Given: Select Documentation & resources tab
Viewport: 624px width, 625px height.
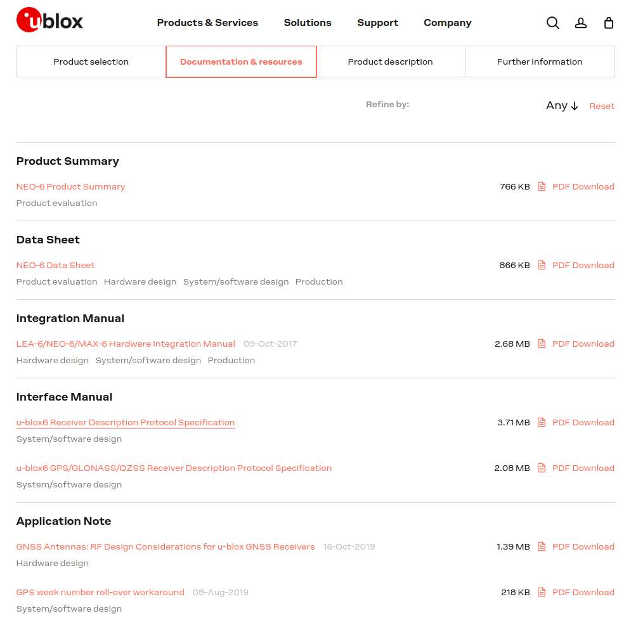Looking at the screenshot, I should tap(241, 61).
